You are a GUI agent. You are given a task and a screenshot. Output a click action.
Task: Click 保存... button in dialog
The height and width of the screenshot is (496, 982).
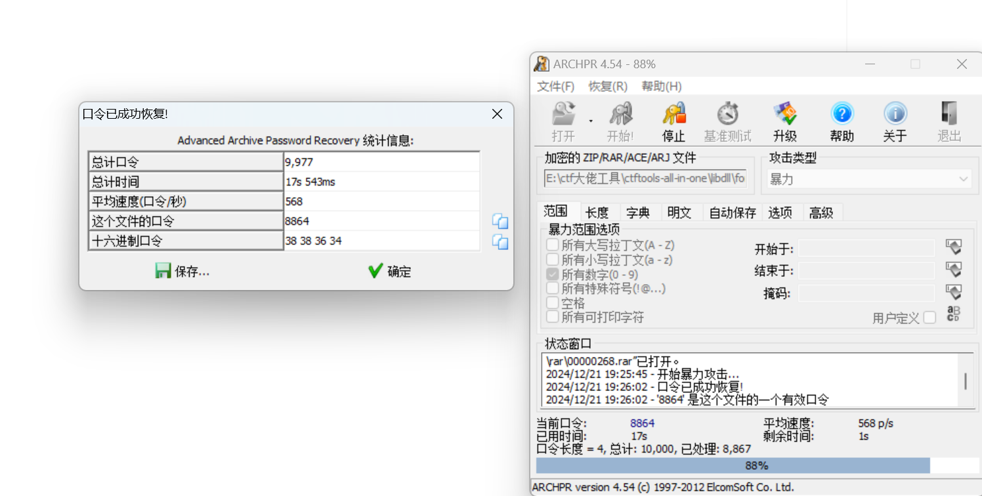click(182, 271)
